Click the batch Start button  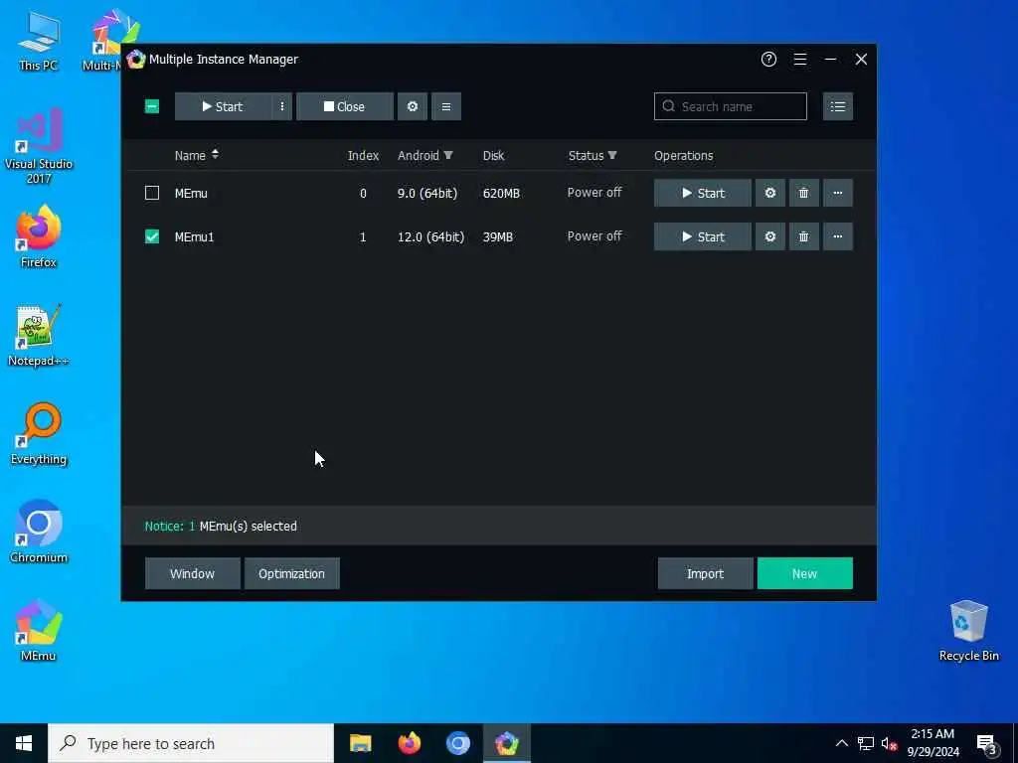click(224, 106)
